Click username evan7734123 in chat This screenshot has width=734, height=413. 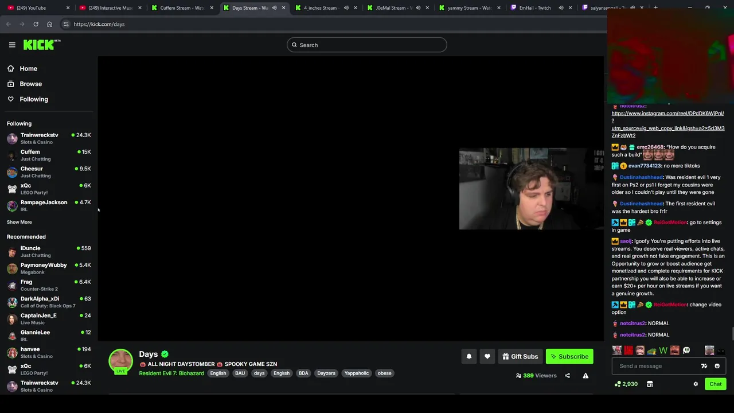tap(645, 166)
